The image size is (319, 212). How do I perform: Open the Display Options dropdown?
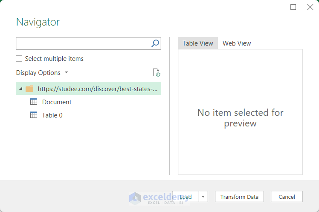tap(42, 73)
